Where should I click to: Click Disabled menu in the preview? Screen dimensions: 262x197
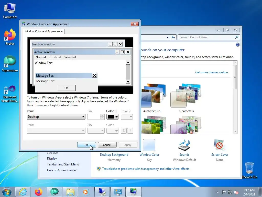pos(55,57)
